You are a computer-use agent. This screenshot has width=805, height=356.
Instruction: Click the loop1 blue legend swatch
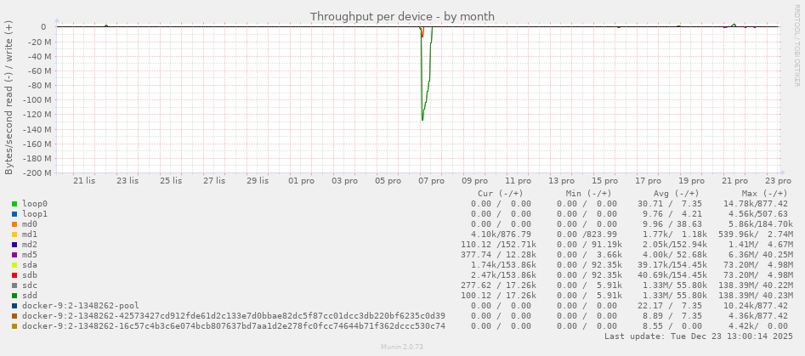point(14,214)
